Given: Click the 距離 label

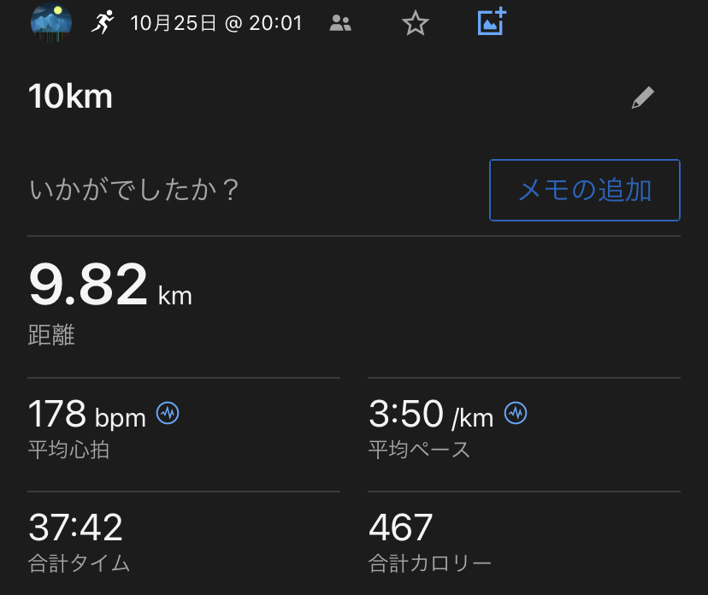Looking at the screenshot, I should [51, 335].
